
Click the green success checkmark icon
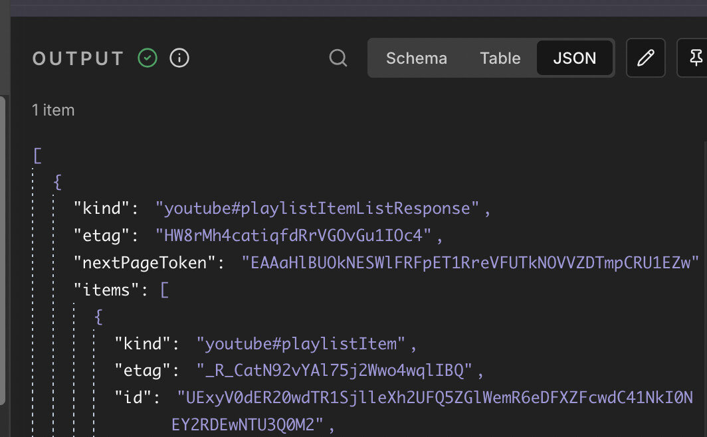click(148, 58)
